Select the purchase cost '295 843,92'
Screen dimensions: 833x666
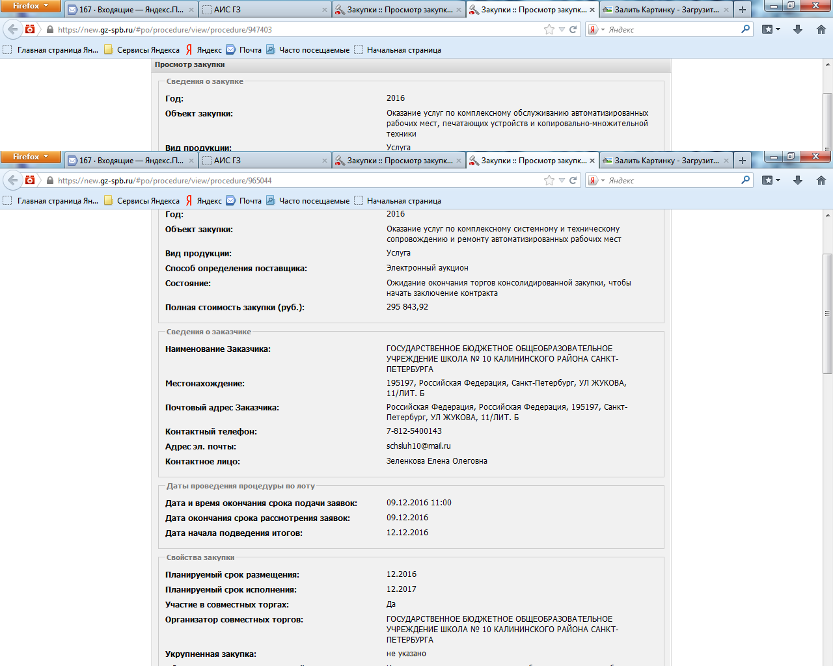click(x=407, y=307)
